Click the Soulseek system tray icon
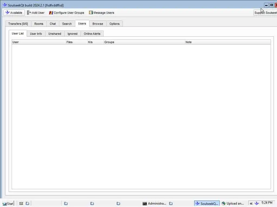 click(257, 203)
